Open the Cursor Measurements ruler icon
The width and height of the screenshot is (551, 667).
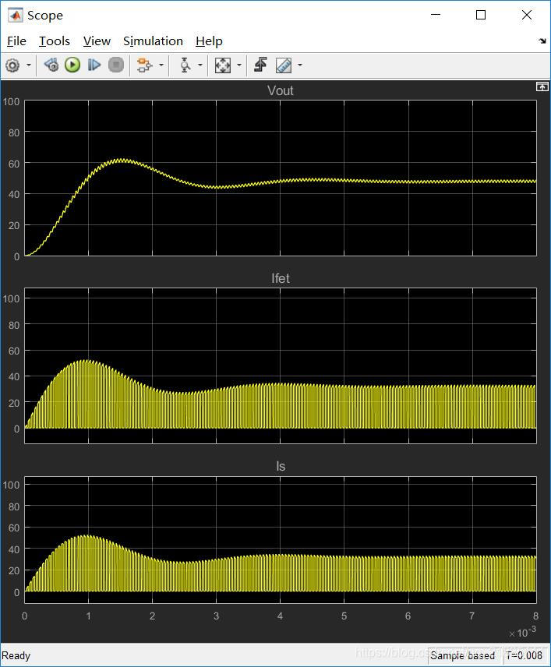pos(284,65)
